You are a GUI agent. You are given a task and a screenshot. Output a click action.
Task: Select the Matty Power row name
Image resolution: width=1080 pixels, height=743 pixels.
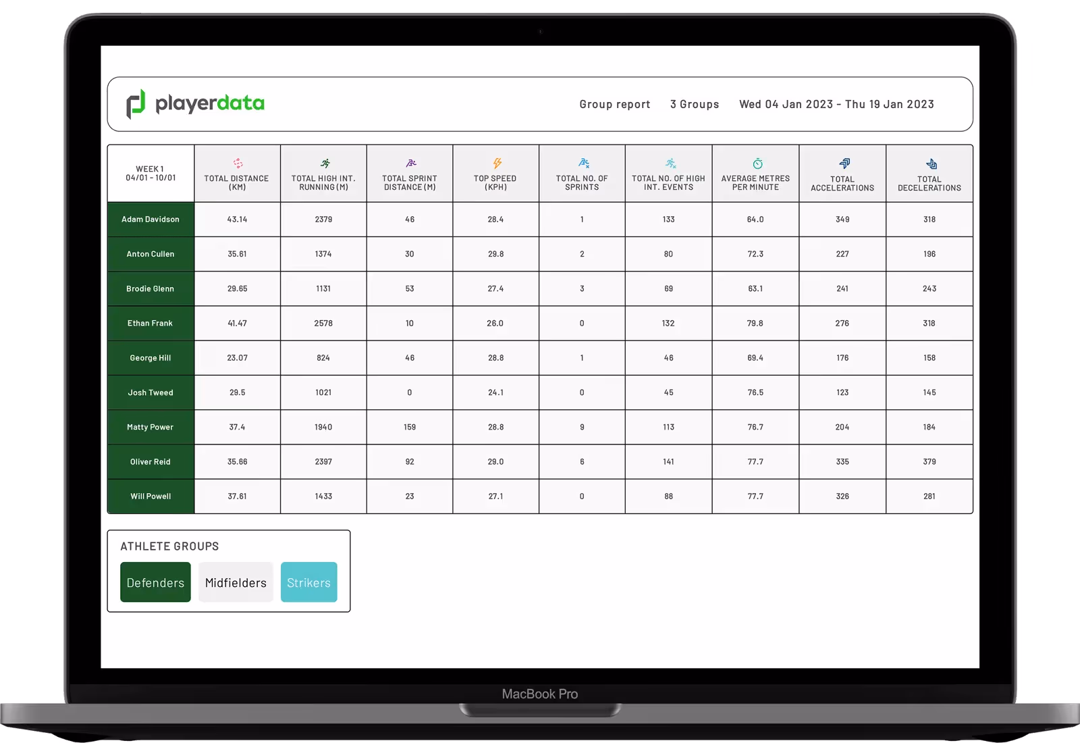pyautogui.click(x=151, y=427)
